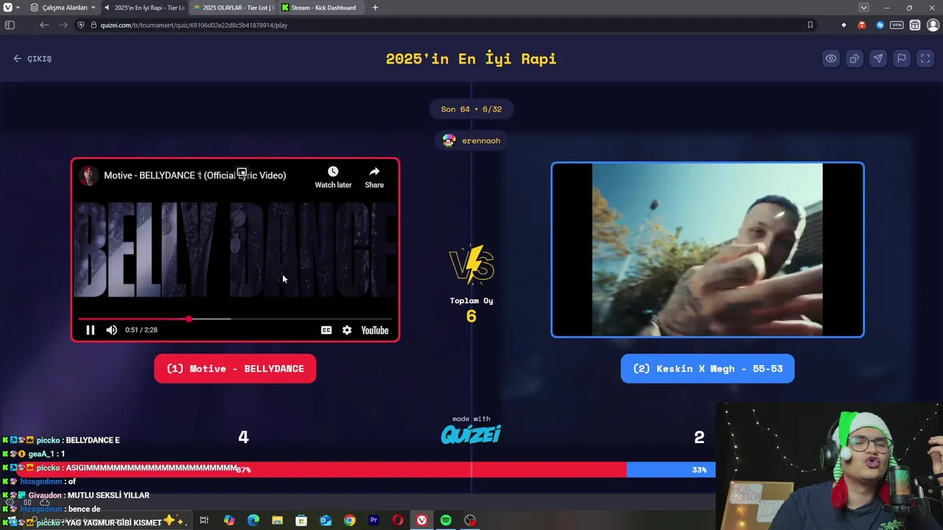Open the browser profile avatar
The image size is (943, 530).
tap(933, 25)
